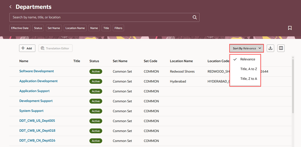Image resolution: width=301 pixels, height=147 pixels.
Task: Click Redwood Shores location cell
Action: point(182,71)
